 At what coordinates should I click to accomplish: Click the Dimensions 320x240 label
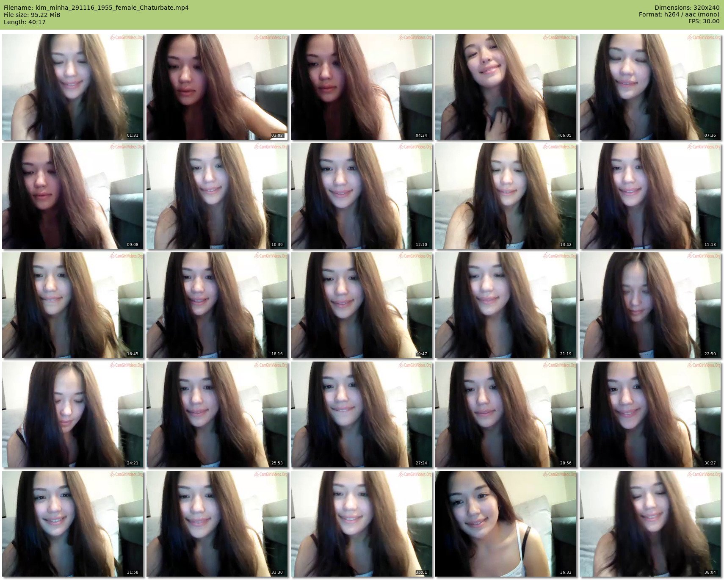687,8
